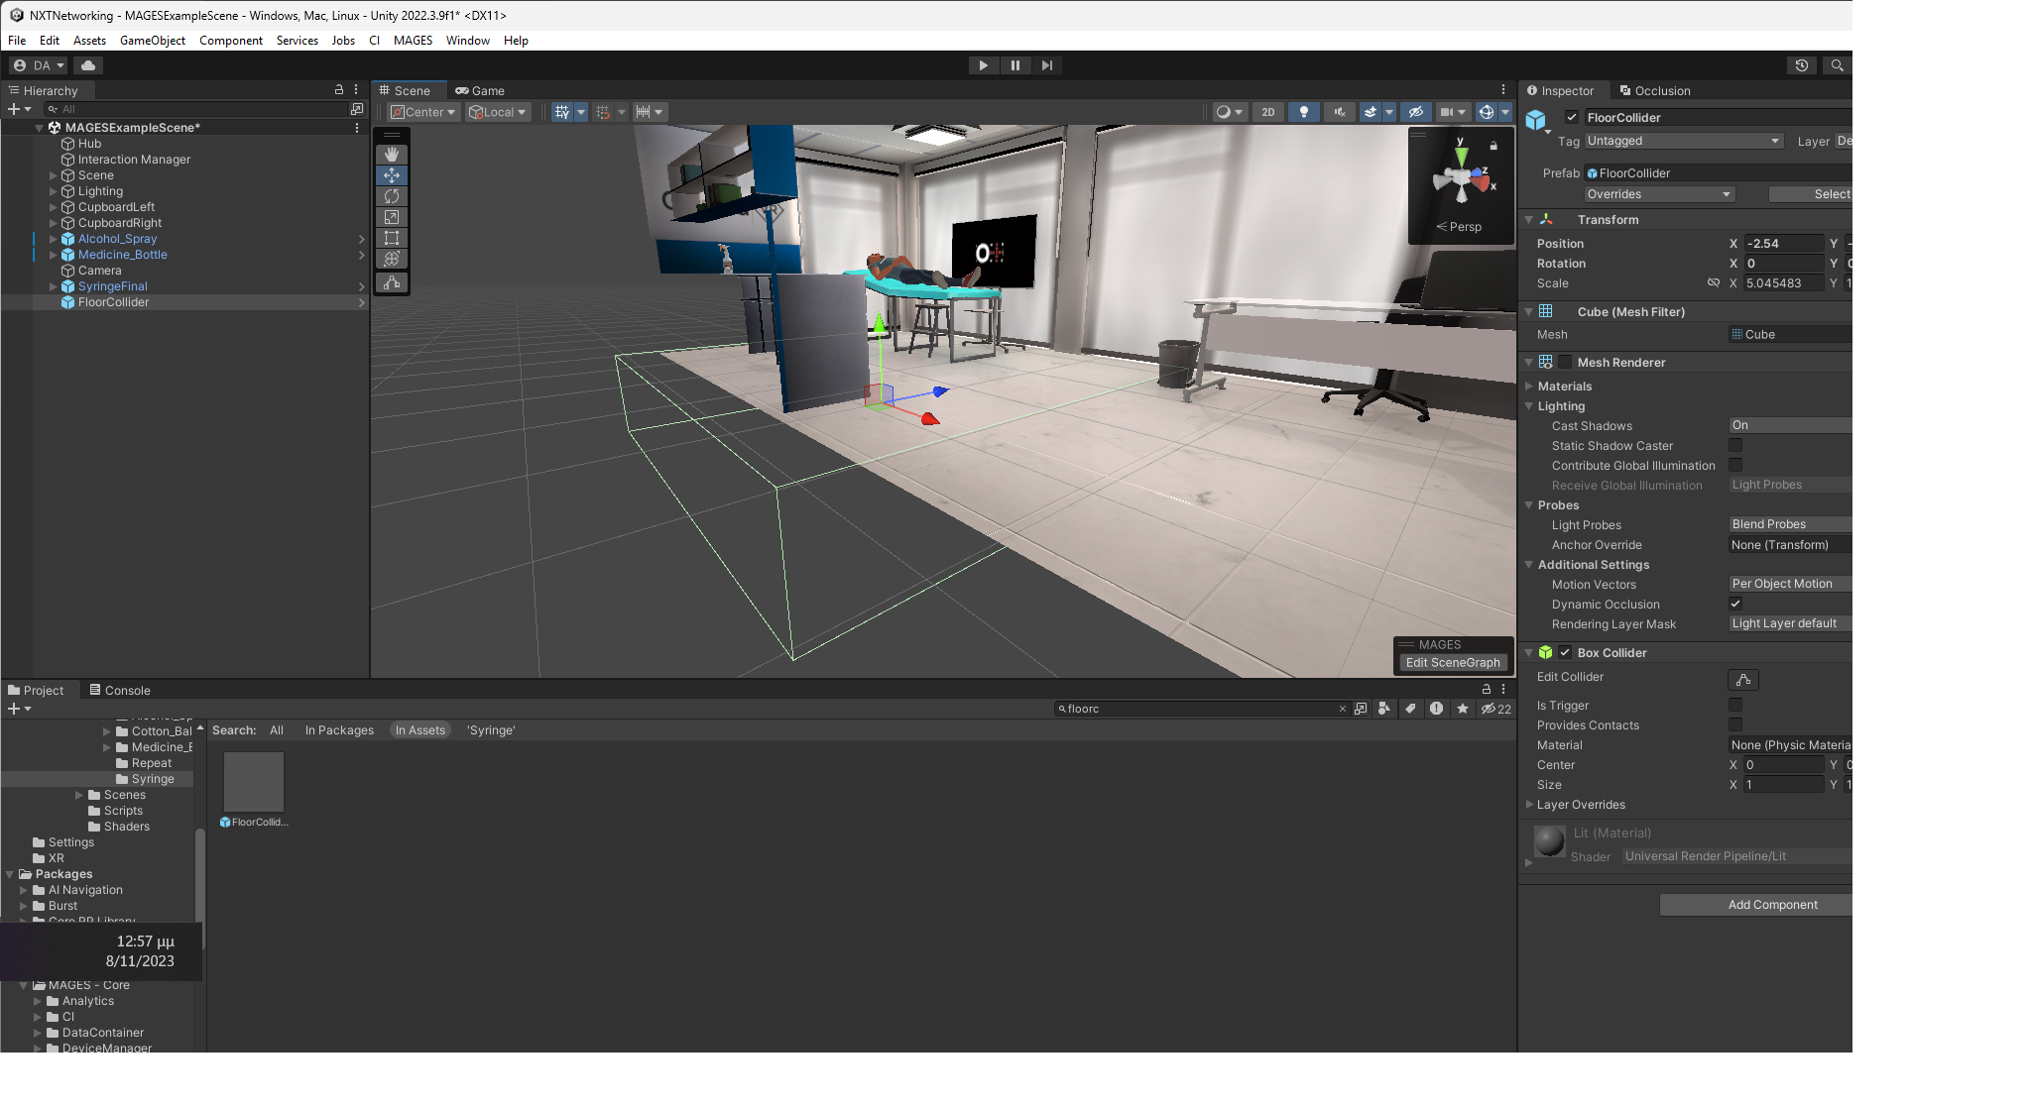Select the Rotate tool
The width and height of the screenshot is (2030, 1109).
click(392, 196)
